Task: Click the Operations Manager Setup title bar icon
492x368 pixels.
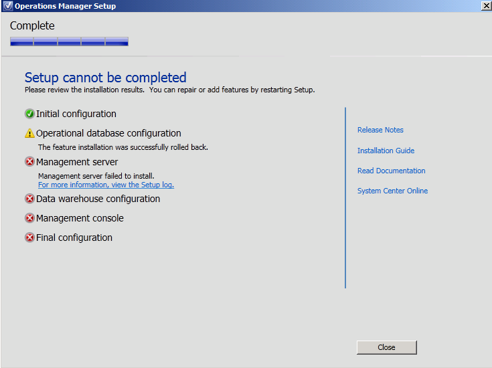Action: point(7,6)
